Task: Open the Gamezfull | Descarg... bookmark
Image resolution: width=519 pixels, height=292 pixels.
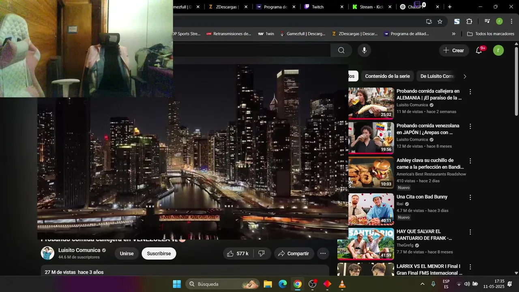Action: tap(303, 34)
